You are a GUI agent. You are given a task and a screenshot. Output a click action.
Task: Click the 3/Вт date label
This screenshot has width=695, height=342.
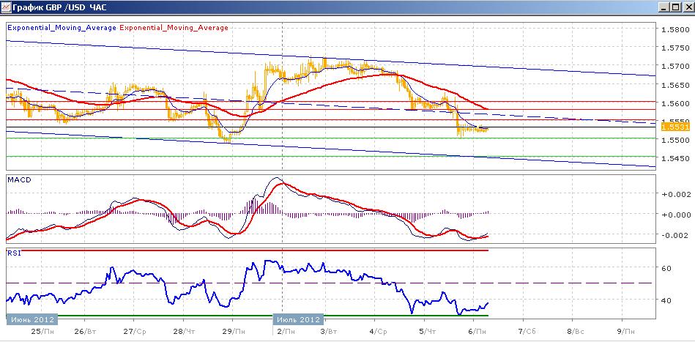[x=328, y=331]
